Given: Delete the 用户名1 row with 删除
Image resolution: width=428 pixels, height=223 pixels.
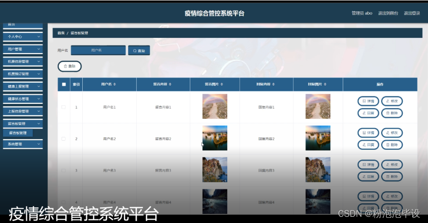Looking at the screenshot, I should [392, 113].
